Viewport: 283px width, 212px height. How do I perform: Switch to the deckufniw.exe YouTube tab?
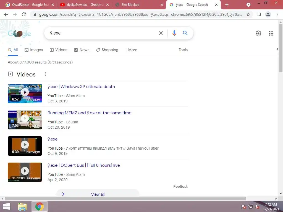click(x=85, y=5)
